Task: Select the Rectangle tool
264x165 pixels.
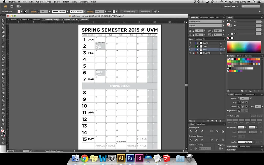Action: pos(3,47)
